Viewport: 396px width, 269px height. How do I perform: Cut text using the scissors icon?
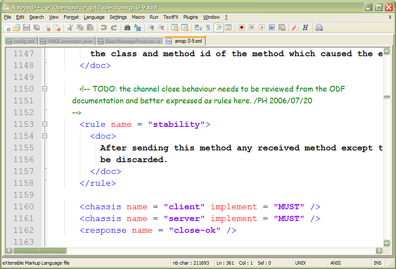click(x=70, y=27)
